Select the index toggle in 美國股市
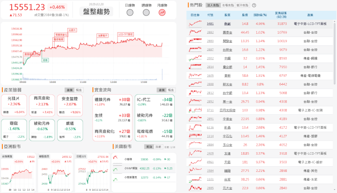 tap(158, 147)
